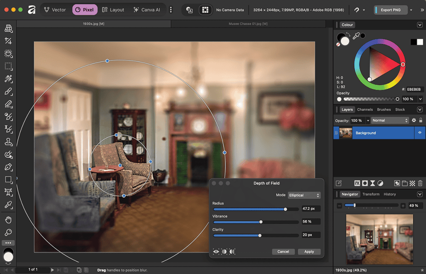Switch to the Channels tab
Viewport: 426px width, 274px height.
pyautogui.click(x=365, y=110)
